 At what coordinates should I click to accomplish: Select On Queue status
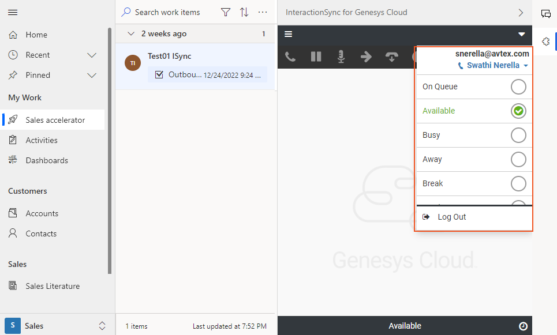(x=474, y=86)
